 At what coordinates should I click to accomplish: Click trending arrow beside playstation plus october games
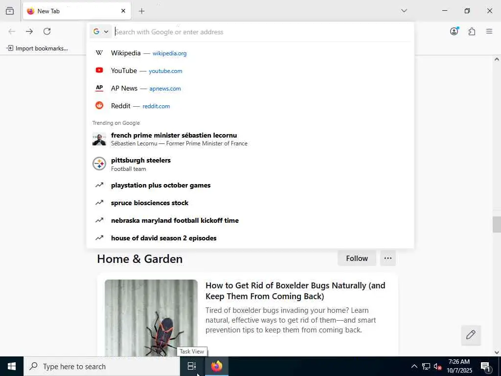99,185
